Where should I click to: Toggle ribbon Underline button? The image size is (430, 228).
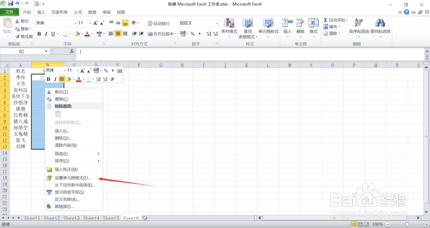[53, 34]
